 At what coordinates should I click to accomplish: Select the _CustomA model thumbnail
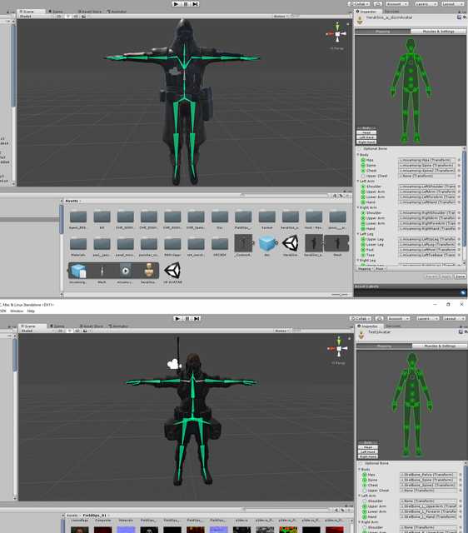[243, 243]
